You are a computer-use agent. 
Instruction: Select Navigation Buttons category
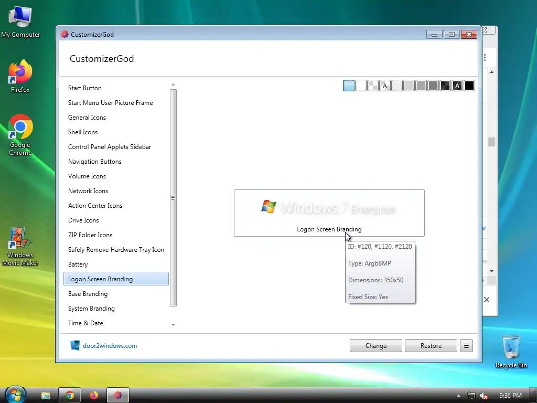point(116,162)
